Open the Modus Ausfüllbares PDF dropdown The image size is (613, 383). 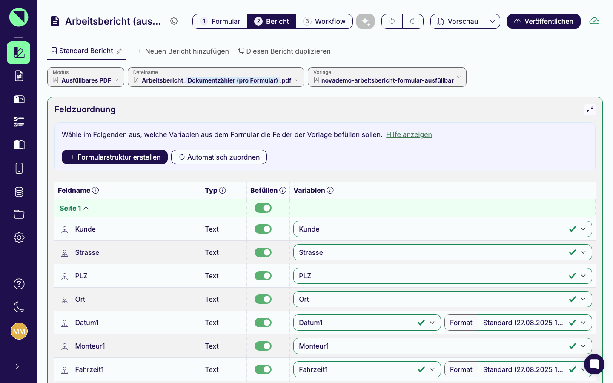(x=86, y=77)
